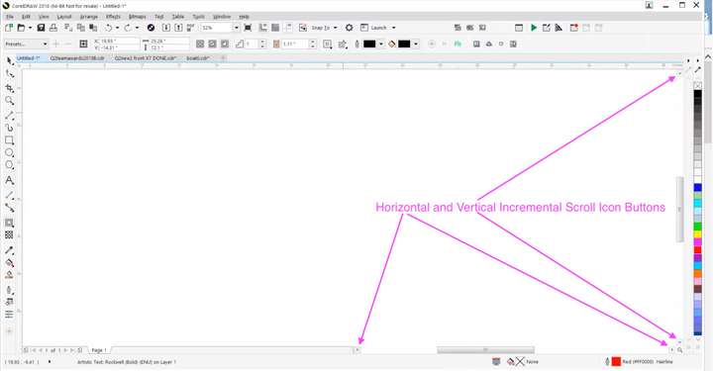Viewport: 713px width, 371px height.
Task: Click the Export icon
Action: click(x=178, y=28)
